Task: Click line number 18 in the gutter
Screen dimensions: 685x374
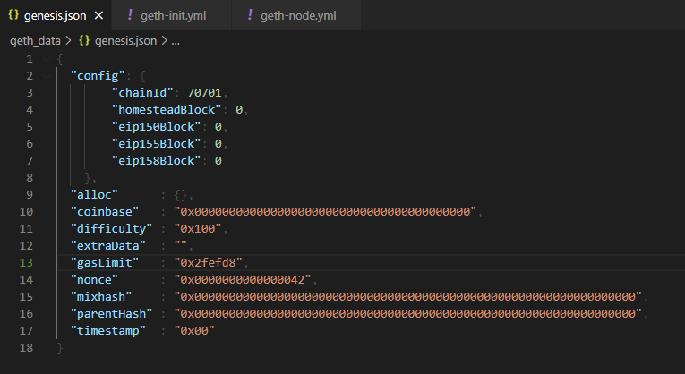Action: click(26, 348)
